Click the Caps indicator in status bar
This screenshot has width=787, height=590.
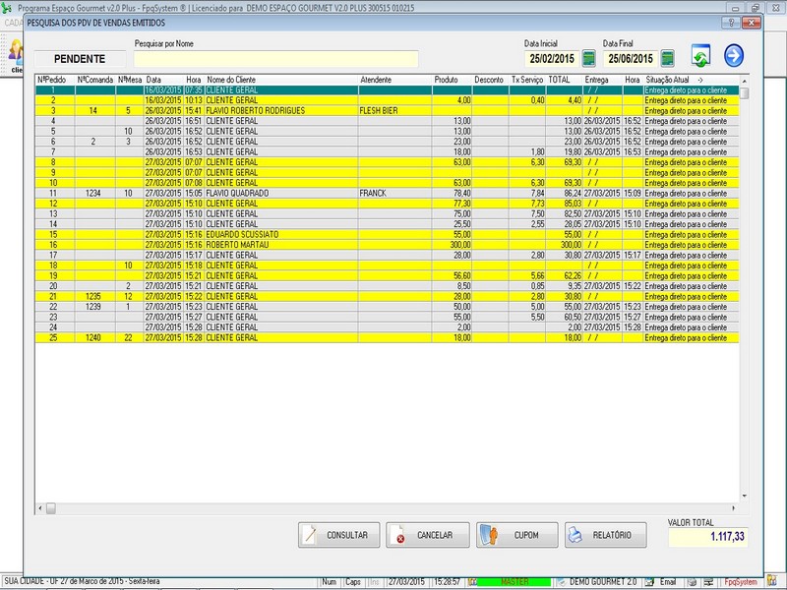(x=353, y=582)
